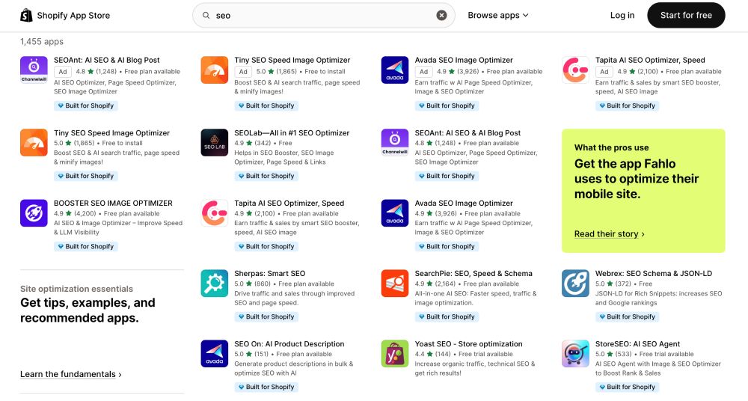Click the SEOLab app icon
The image size is (748, 401).
point(214,142)
